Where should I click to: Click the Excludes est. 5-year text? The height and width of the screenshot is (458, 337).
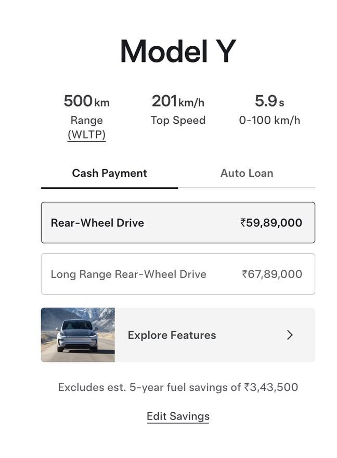(x=112, y=387)
